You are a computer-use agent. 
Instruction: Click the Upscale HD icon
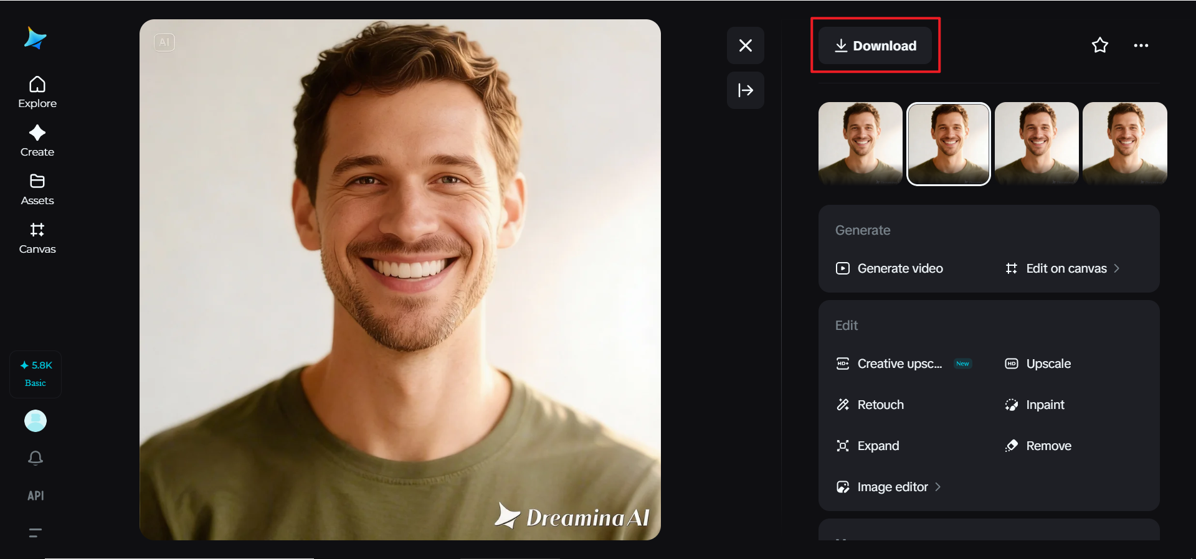coord(1012,364)
